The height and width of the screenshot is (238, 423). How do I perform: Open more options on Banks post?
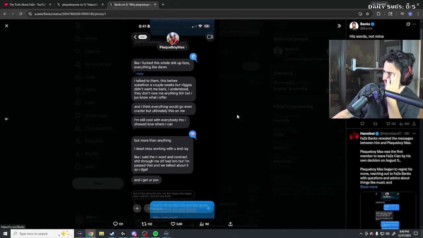click(x=414, y=24)
